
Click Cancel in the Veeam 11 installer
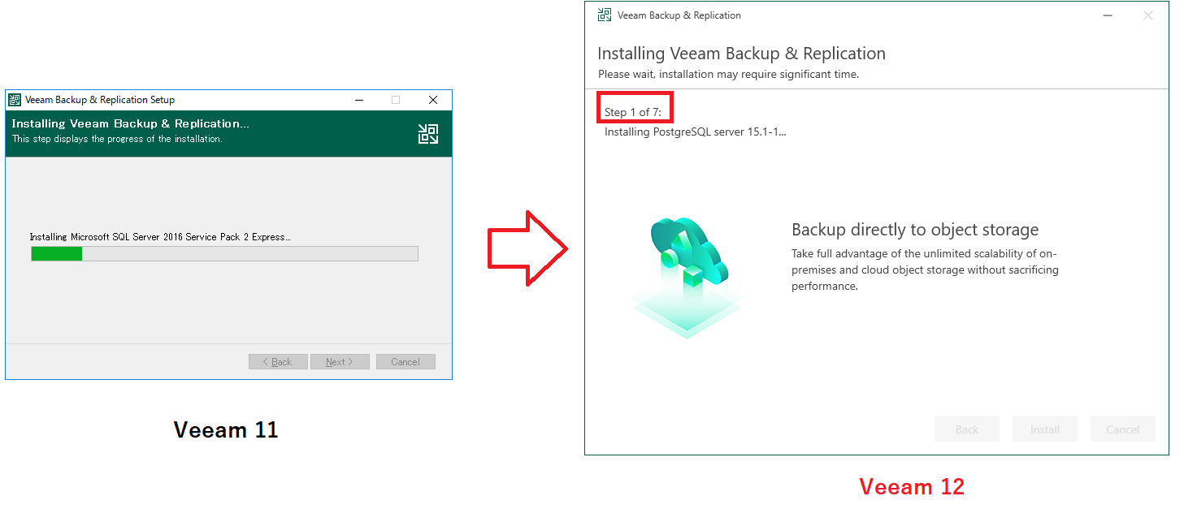coord(406,361)
